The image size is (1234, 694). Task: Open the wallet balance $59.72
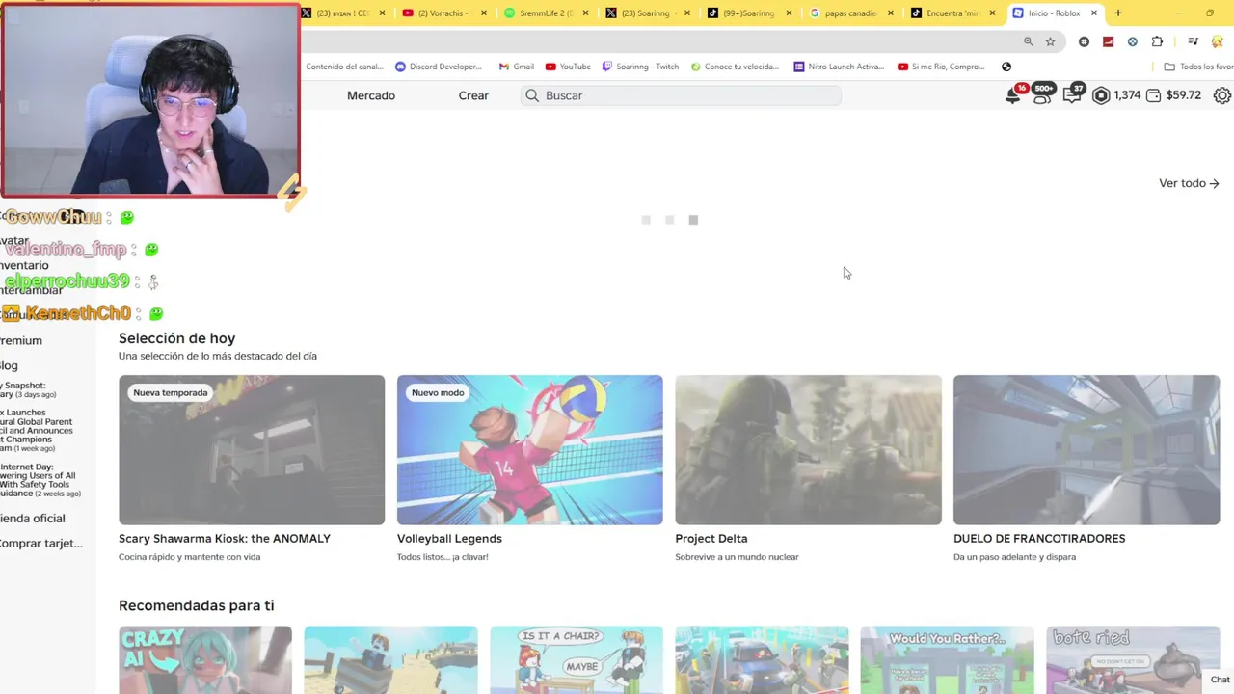(1174, 95)
